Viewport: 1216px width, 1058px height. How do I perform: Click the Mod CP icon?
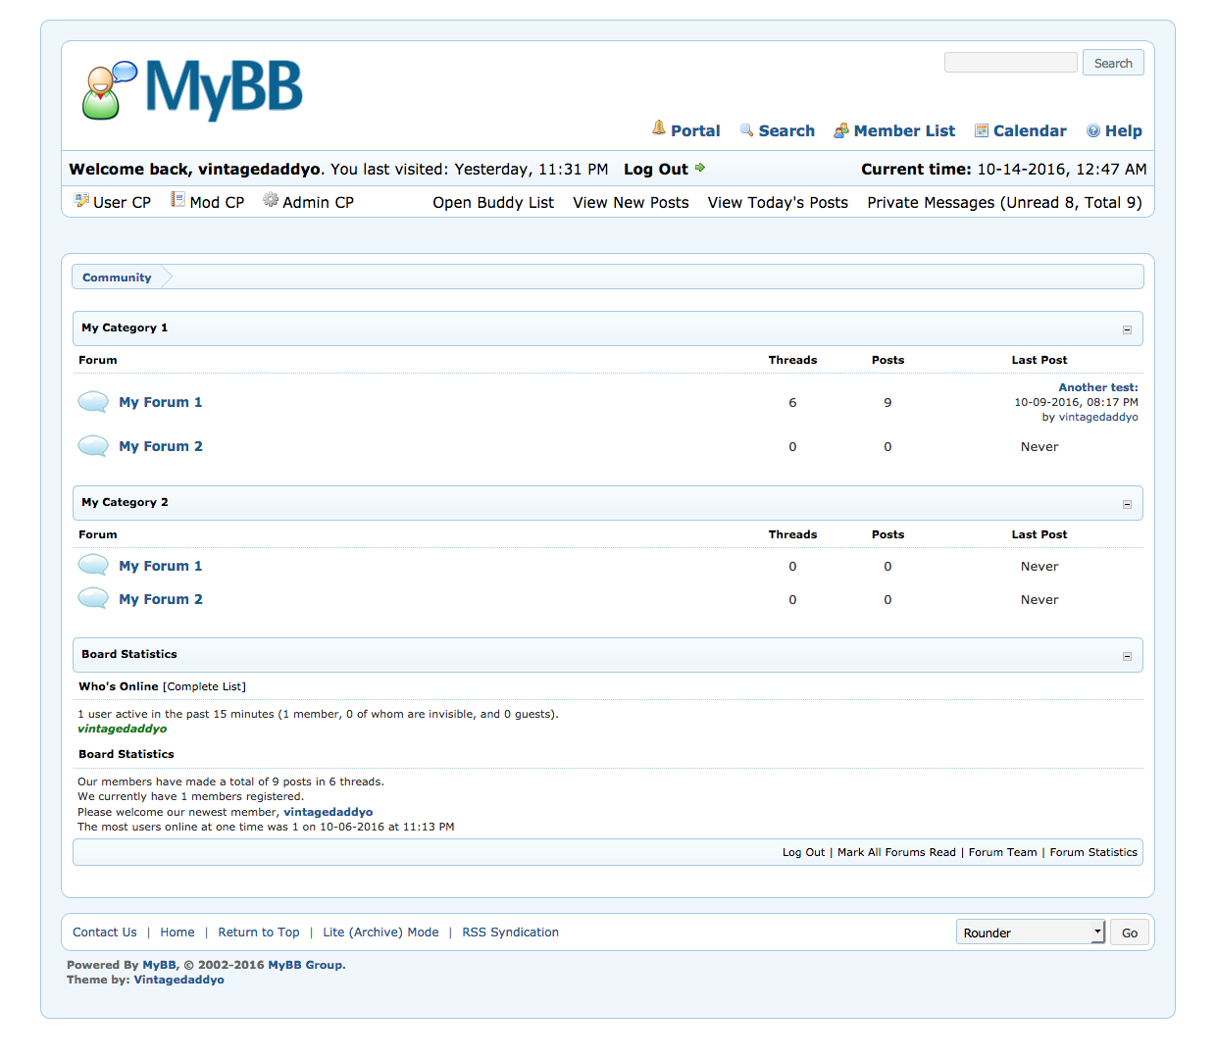point(177,200)
